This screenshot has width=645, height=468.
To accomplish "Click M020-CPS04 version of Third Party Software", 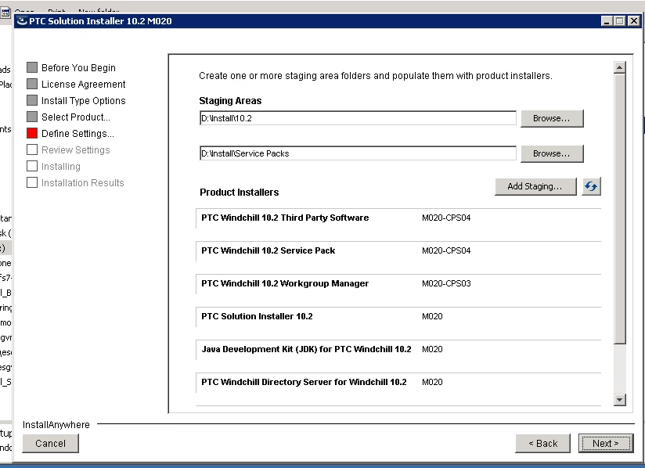I will [x=446, y=218].
